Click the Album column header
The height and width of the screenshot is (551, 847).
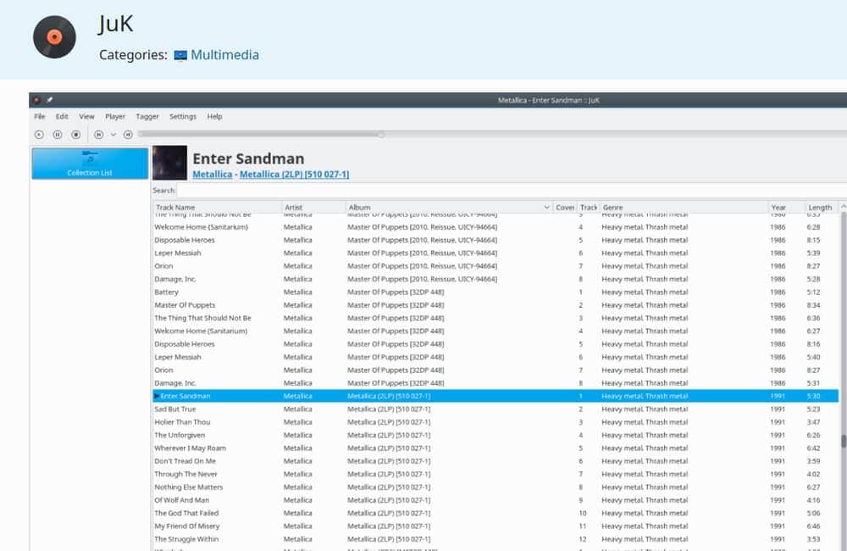448,207
